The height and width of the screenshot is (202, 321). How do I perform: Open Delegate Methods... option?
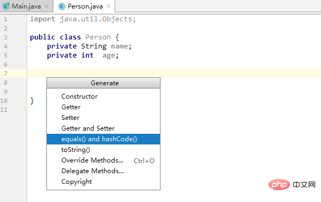[x=103, y=171]
